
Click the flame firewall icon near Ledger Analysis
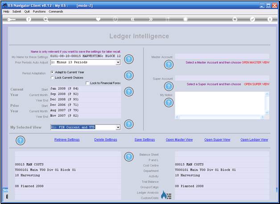tap(166, 195)
